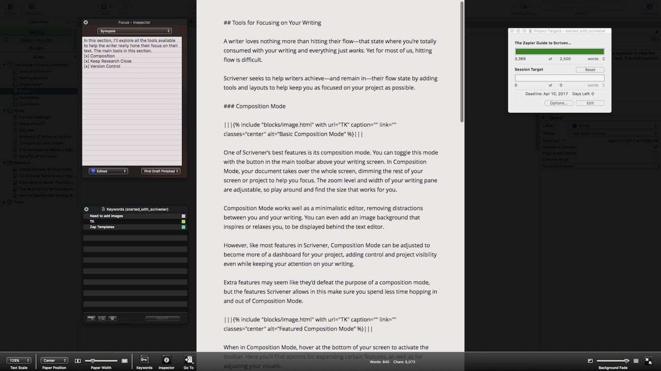Open the Synopsis dropdown in the inspector panel
The image size is (661, 371).
pos(134,31)
